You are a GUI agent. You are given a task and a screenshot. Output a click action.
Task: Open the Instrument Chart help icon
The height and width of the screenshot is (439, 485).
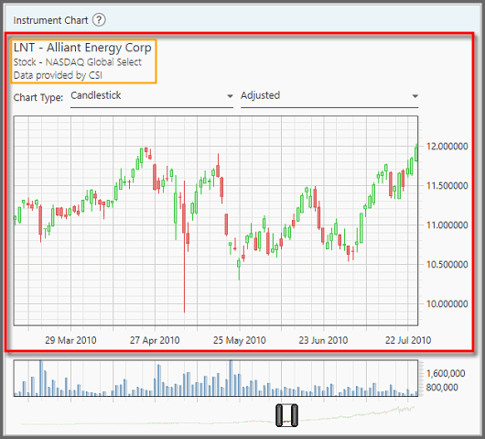click(x=99, y=20)
